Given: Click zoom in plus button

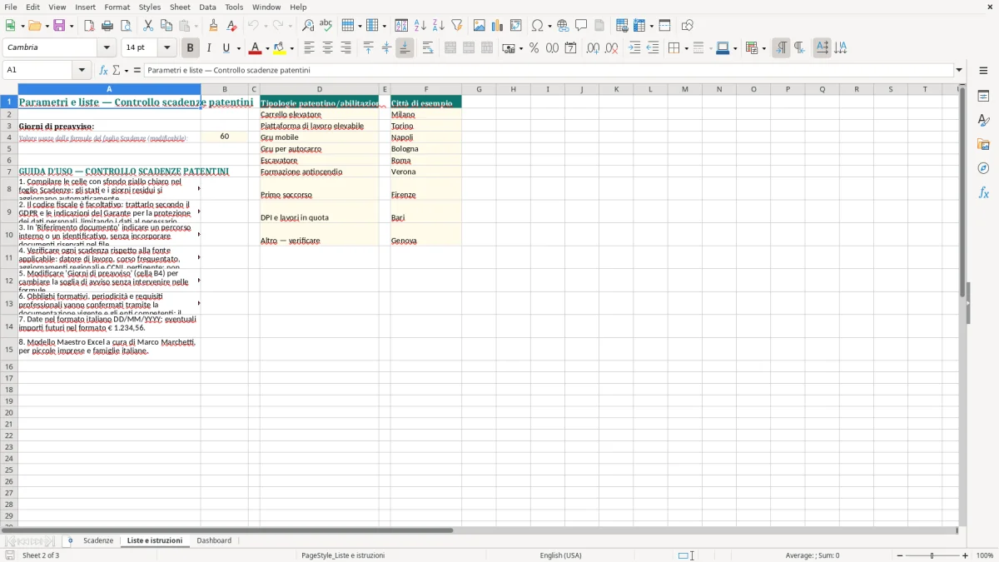Looking at the screenshot, I should pyautogui.click(x=966, y=555).
